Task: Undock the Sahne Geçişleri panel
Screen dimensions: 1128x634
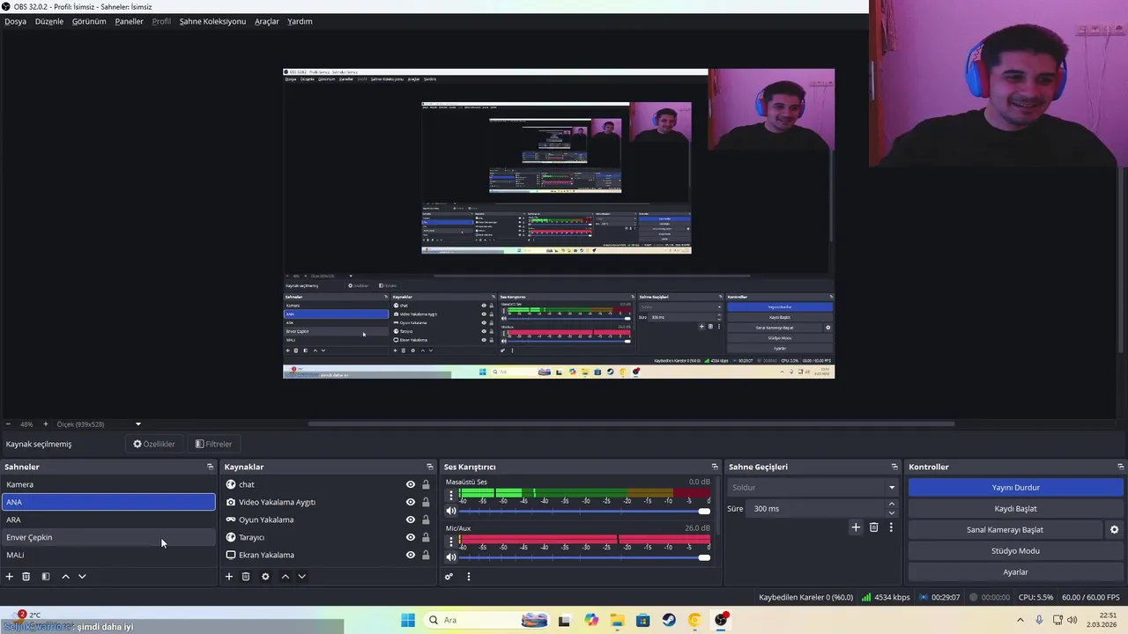Action: [894, 467]
